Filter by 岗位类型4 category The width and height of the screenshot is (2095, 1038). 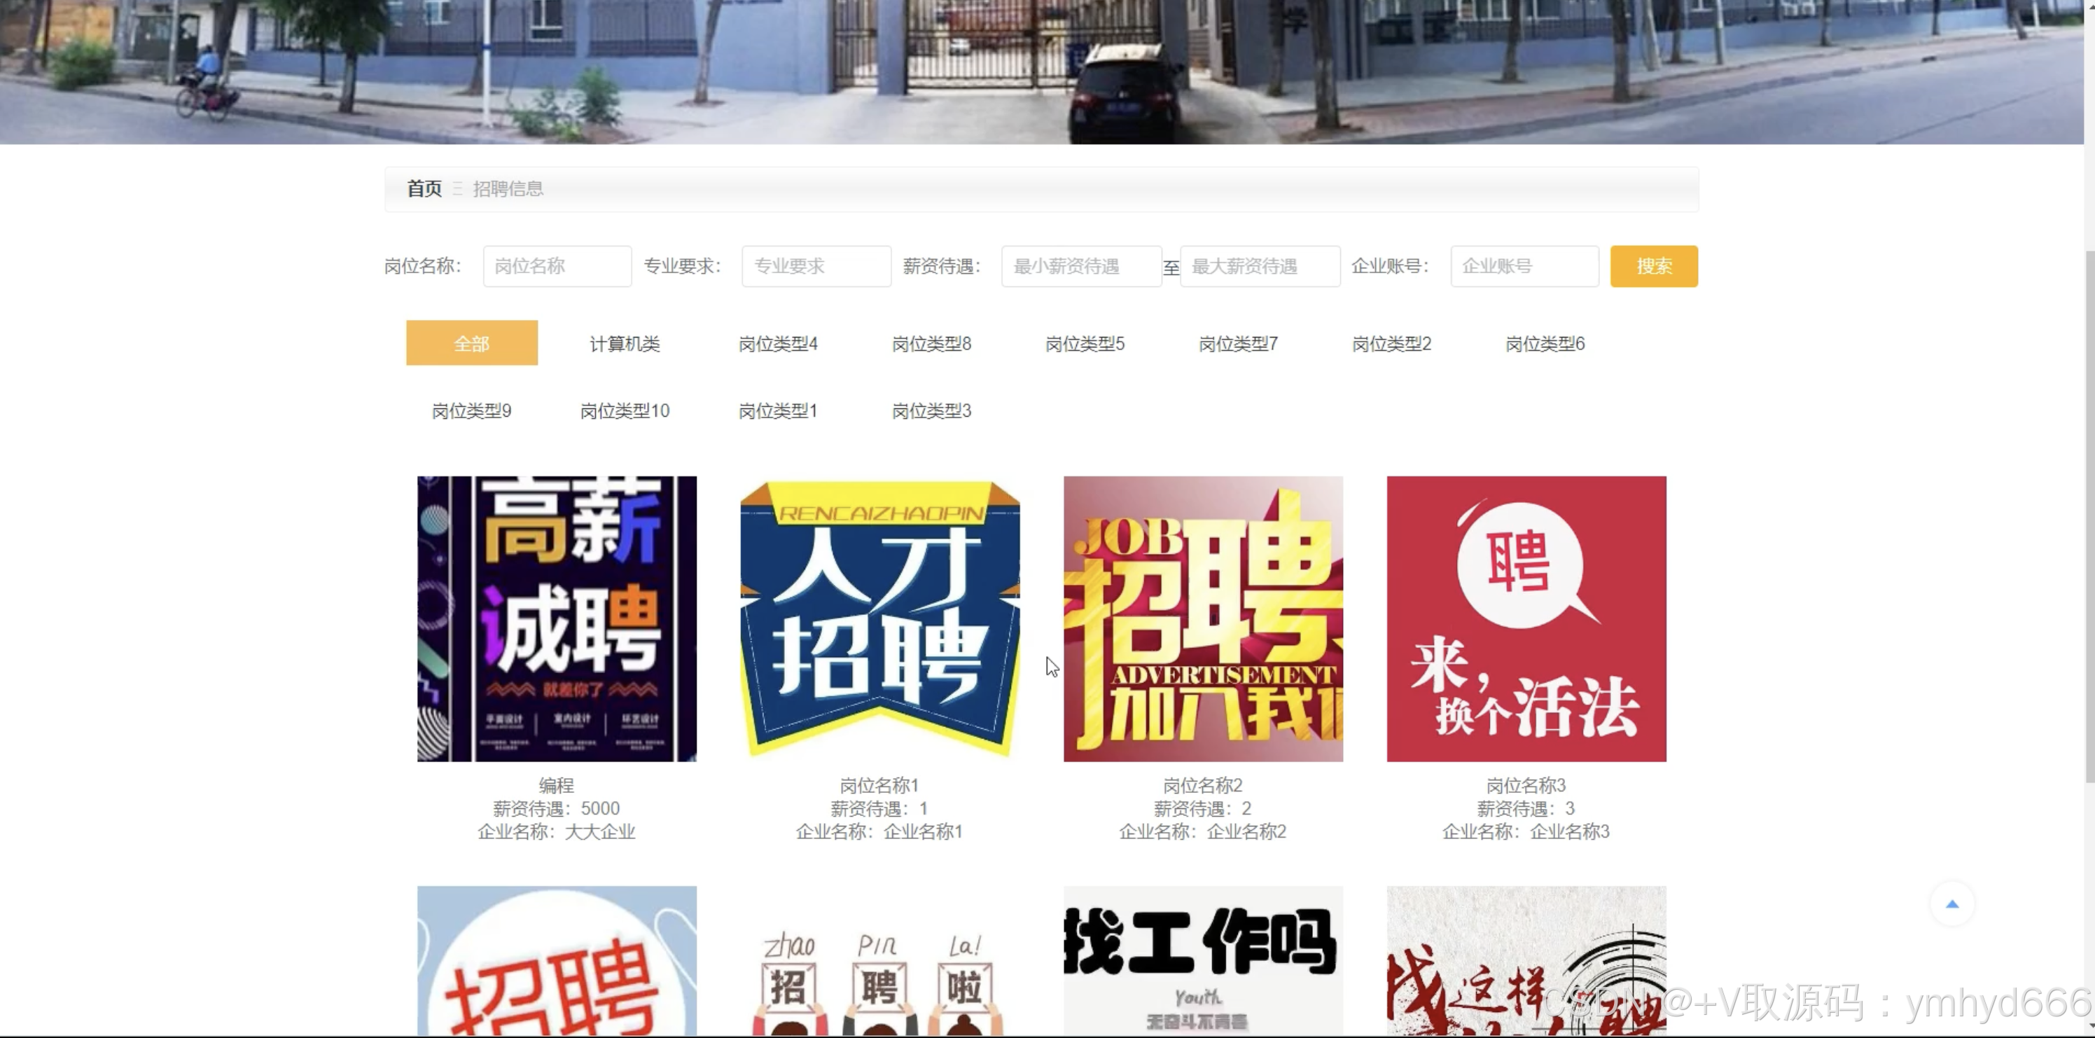pyautogui.click(x=777, y=343)
